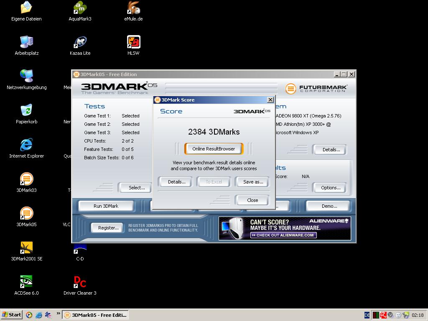
Task: Click the CPU Tests: label
Action: (95, 141)
